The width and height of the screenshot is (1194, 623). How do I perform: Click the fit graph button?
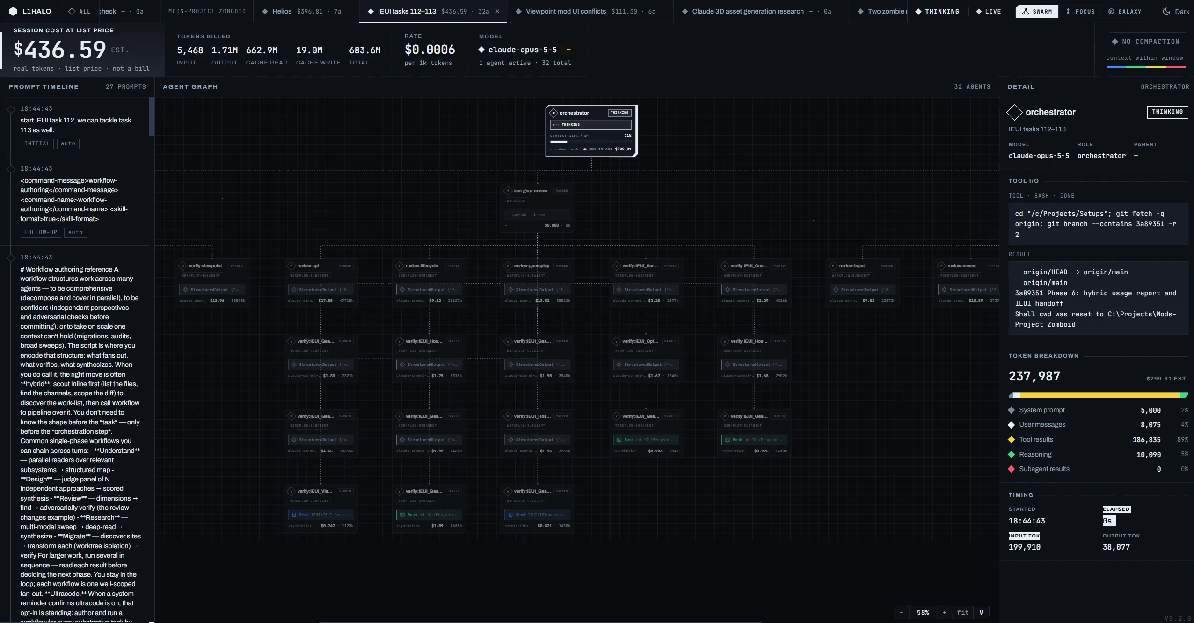tap(963, 612)
